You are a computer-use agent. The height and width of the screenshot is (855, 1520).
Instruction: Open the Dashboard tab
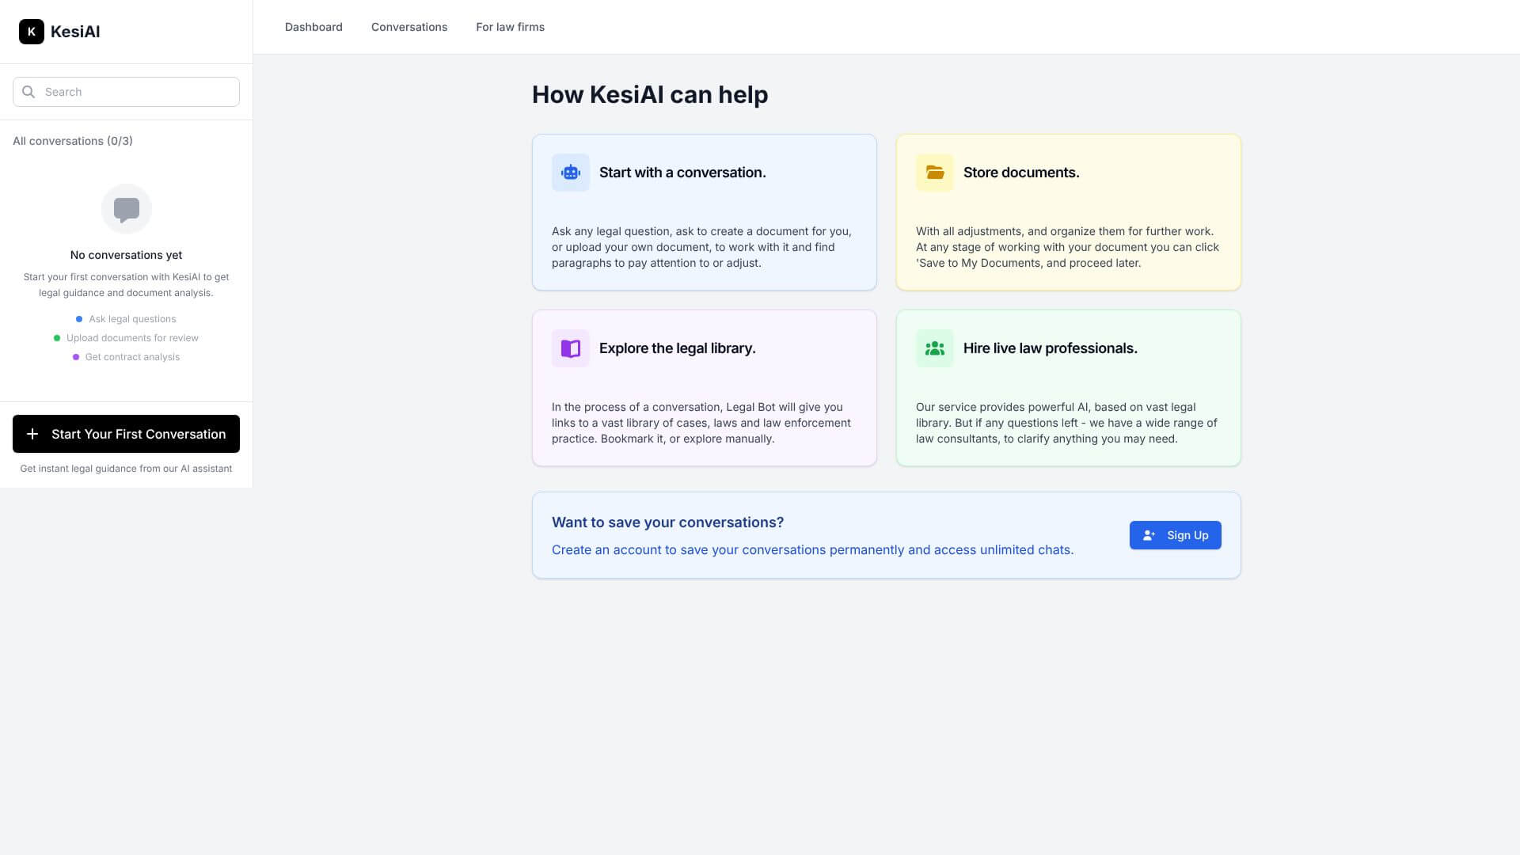tap(313, 27)
